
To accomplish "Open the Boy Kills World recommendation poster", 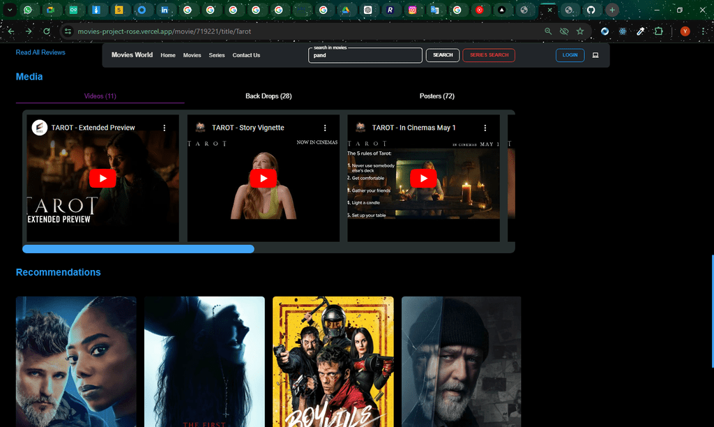I will point(333,362).
